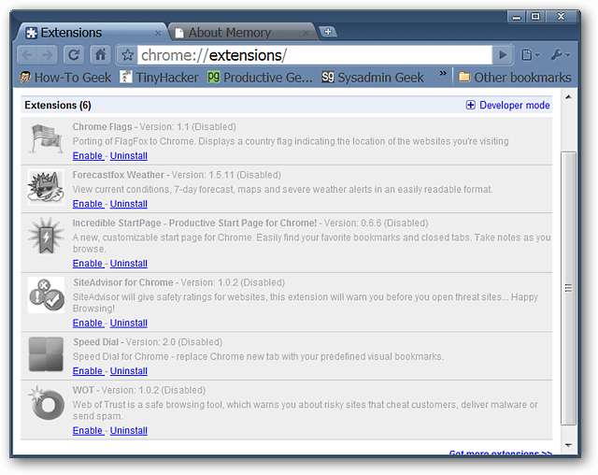Close the Extensions tab

(158, 34)
